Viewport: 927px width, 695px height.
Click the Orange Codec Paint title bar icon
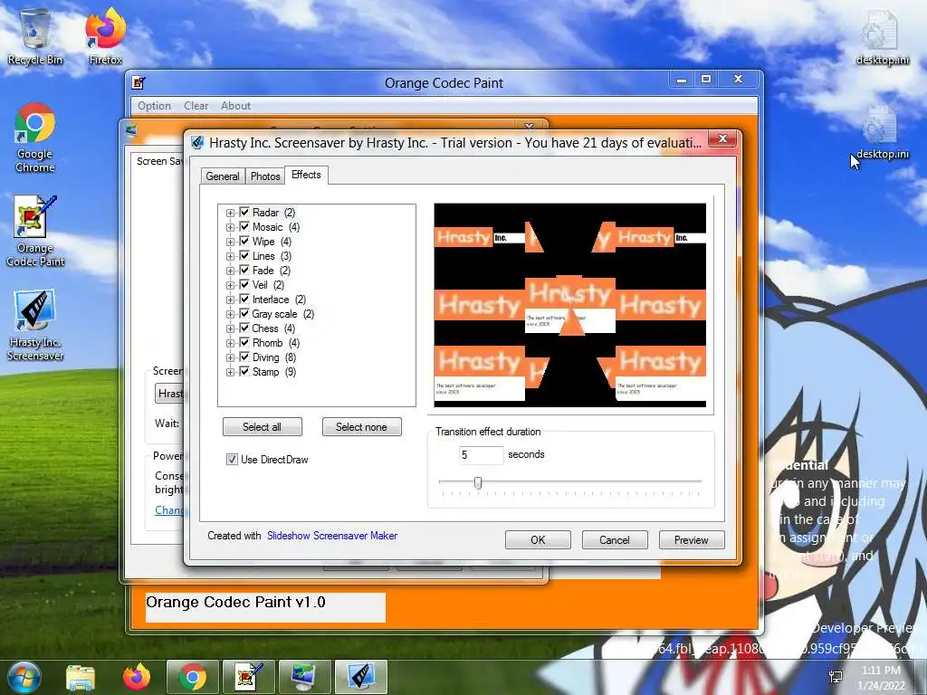coord(139,82)
